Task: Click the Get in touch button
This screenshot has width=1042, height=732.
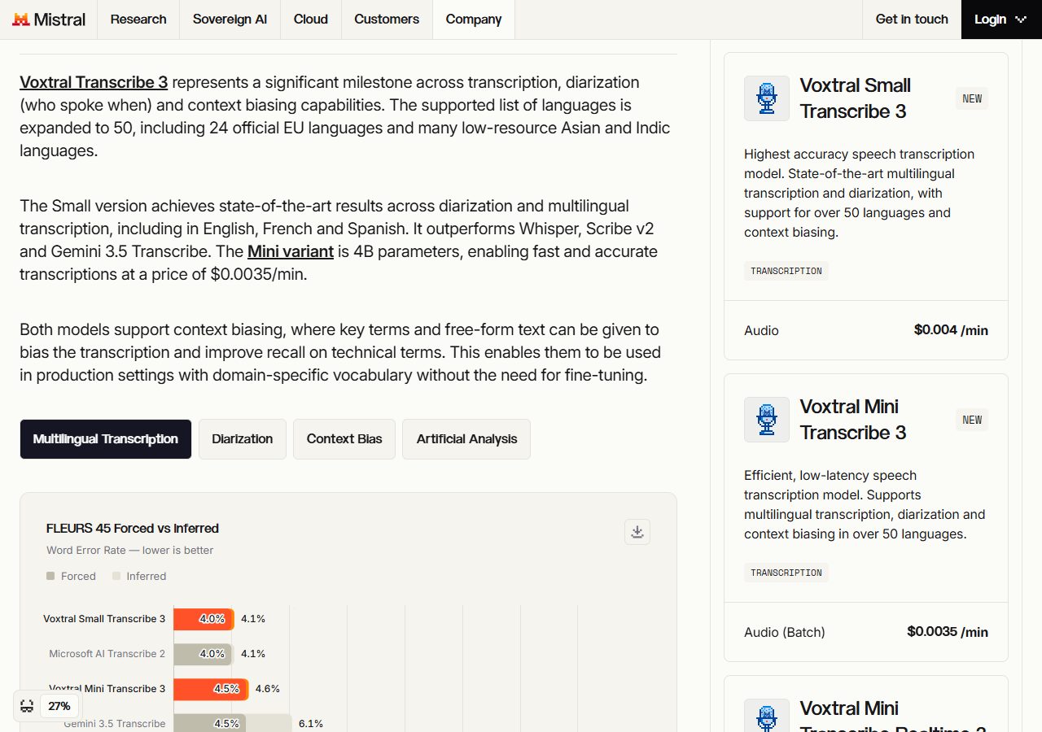Action: (x=912, y=20)
